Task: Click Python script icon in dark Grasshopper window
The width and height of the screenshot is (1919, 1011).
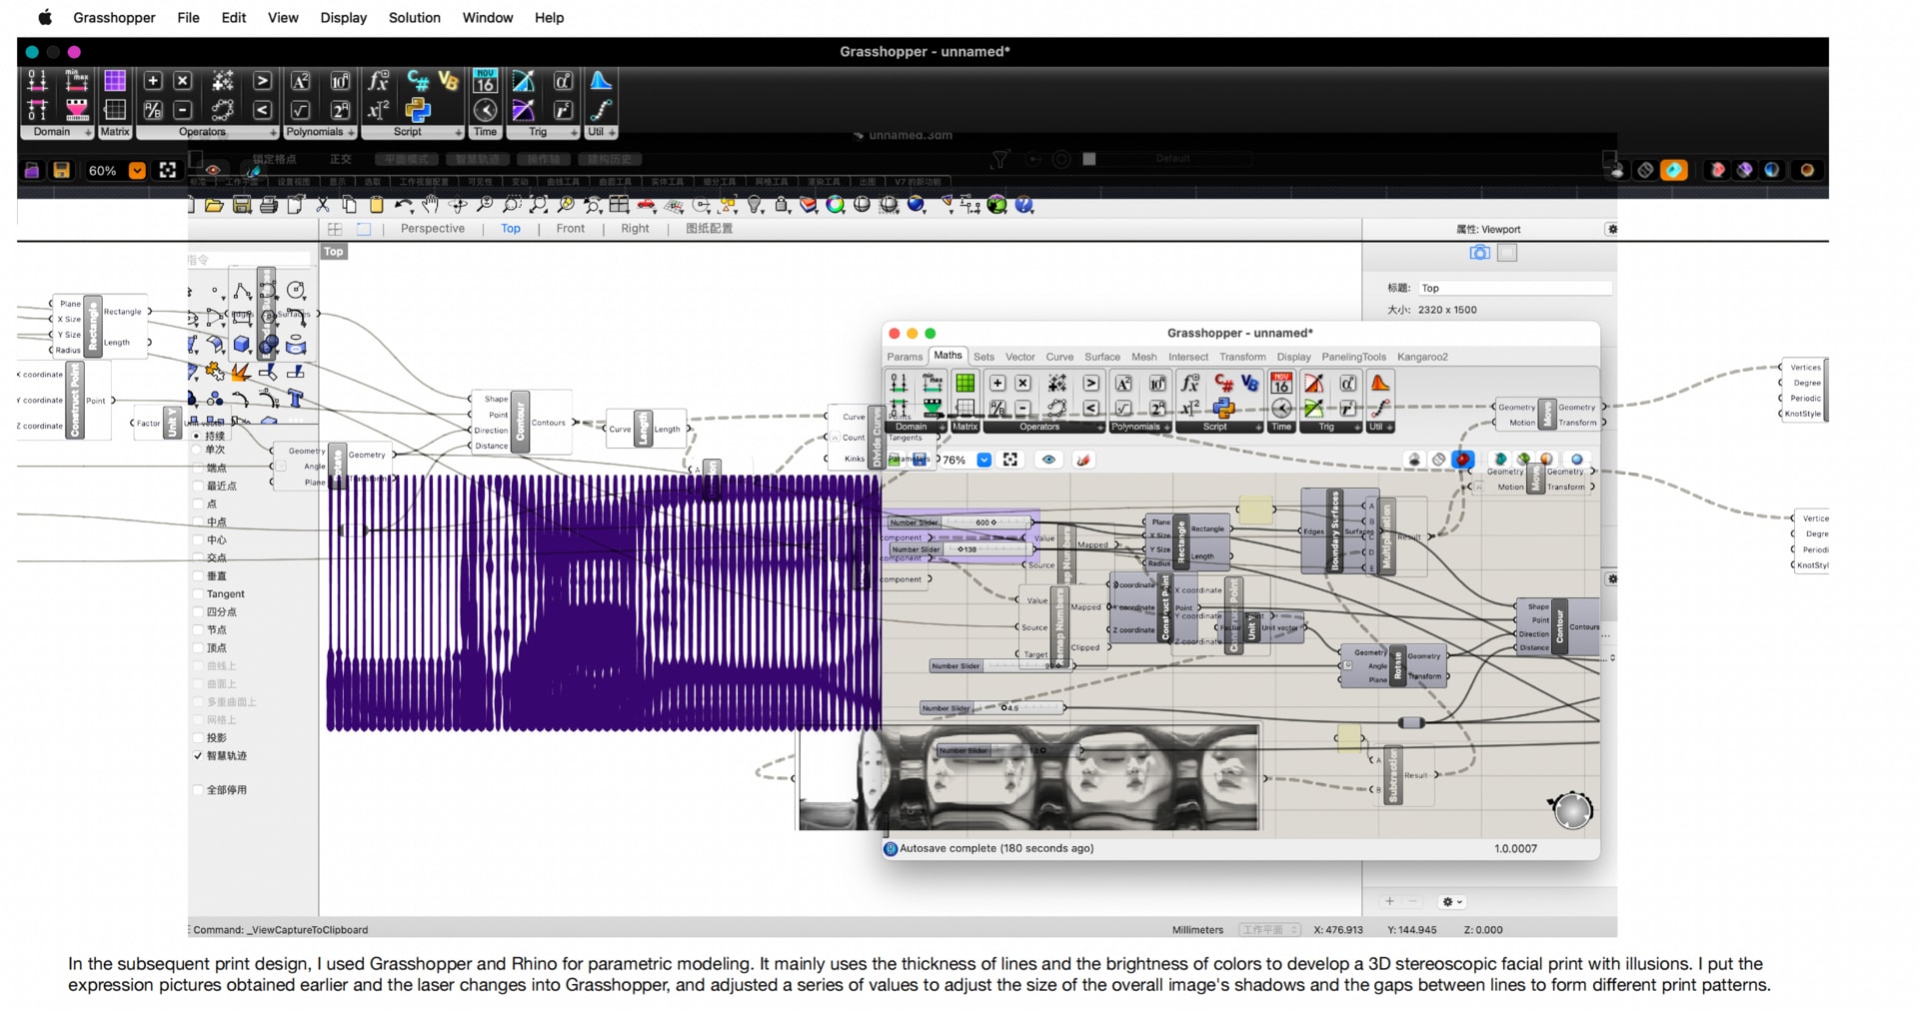Action: pyautogui.click(x=418, y=110)
